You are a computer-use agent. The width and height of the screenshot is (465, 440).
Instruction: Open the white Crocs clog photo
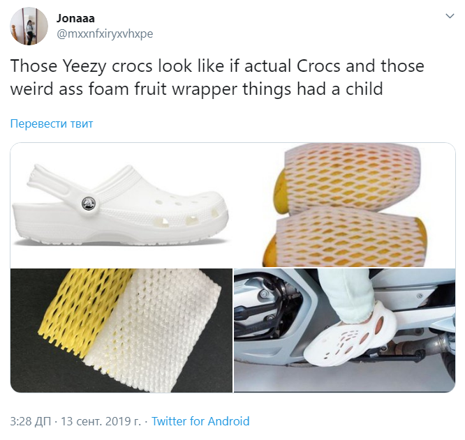(121, 205)
